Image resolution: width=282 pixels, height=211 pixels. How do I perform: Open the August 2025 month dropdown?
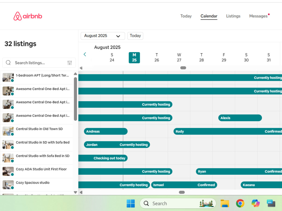pos(103,36)
